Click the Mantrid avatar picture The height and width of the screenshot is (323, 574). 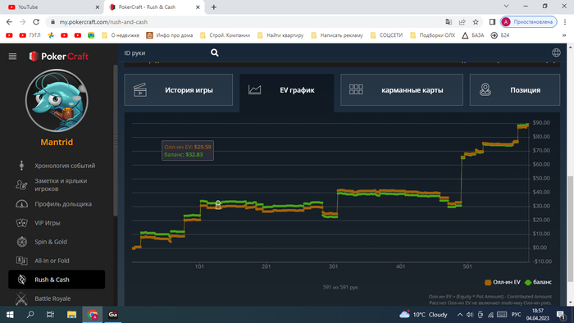click(57, 101)
